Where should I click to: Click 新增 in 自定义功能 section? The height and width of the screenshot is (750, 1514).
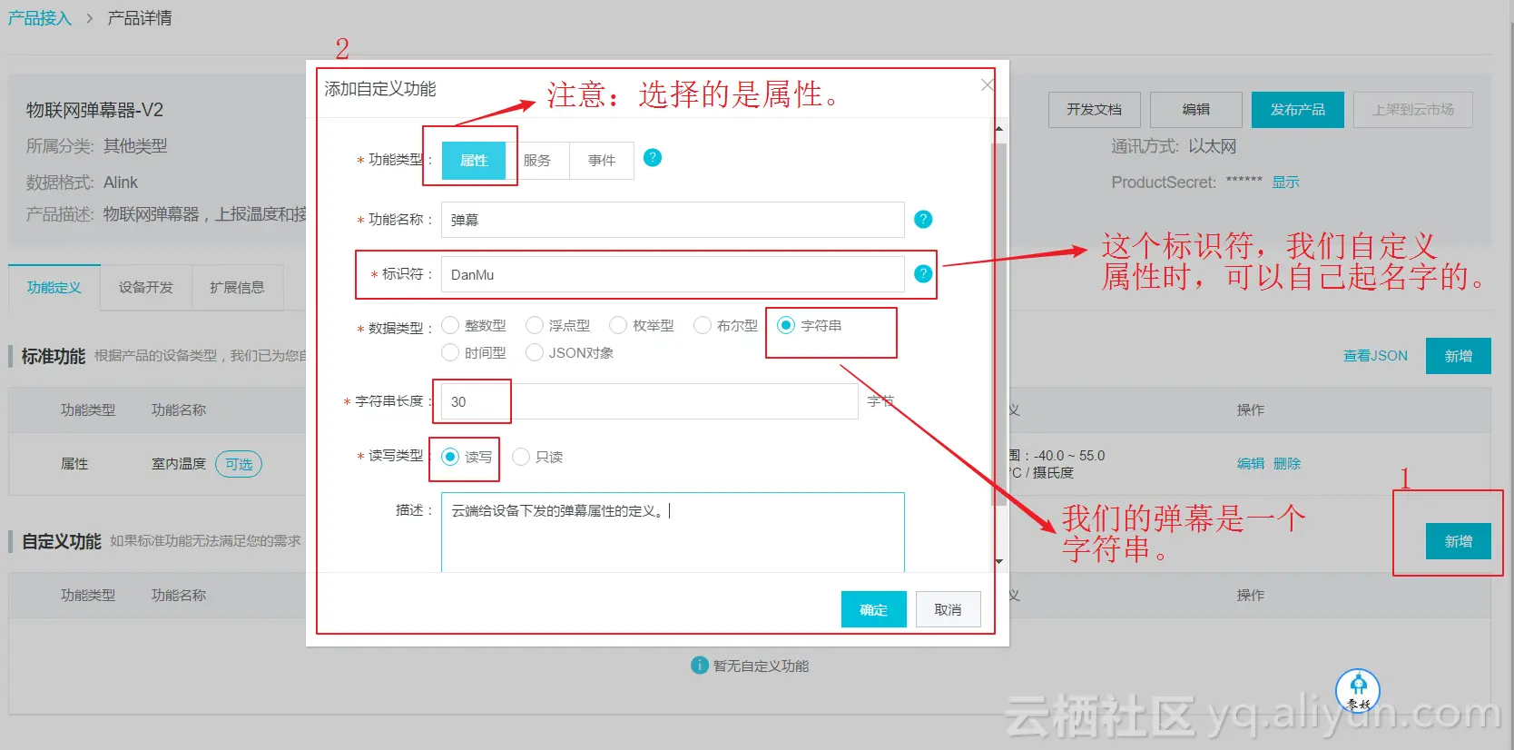pyautogui.click(x=1459, y=541)
